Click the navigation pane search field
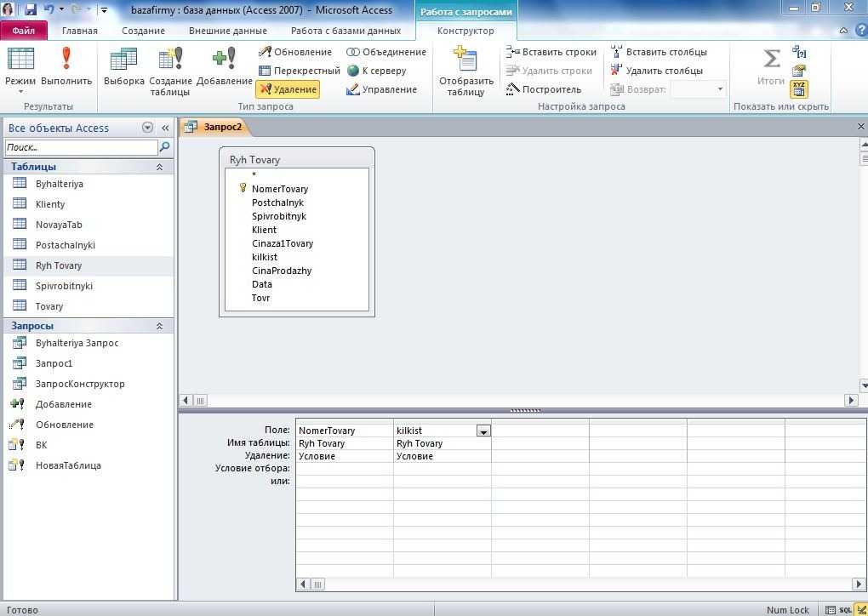868x616 pixels. click(x=80, y=147)
